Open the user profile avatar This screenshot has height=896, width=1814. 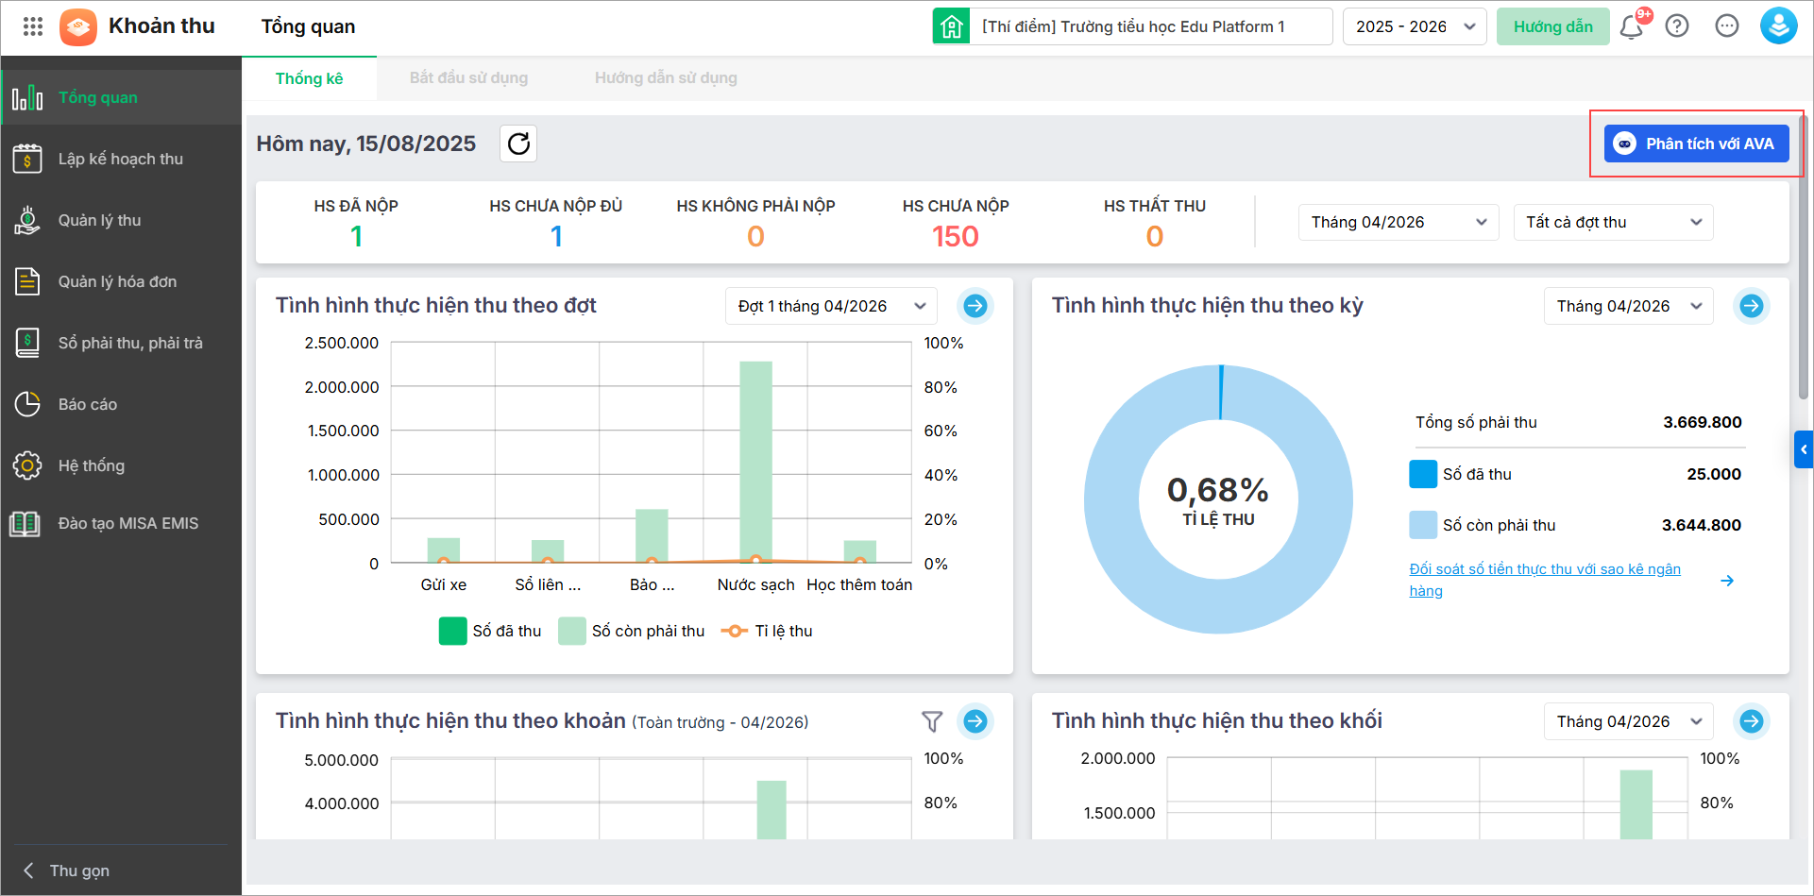point(1778,26)
